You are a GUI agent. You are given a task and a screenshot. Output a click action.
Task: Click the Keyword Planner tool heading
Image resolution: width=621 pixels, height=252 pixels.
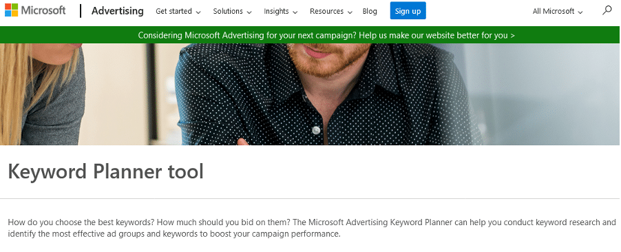click(x=106, y=171)
